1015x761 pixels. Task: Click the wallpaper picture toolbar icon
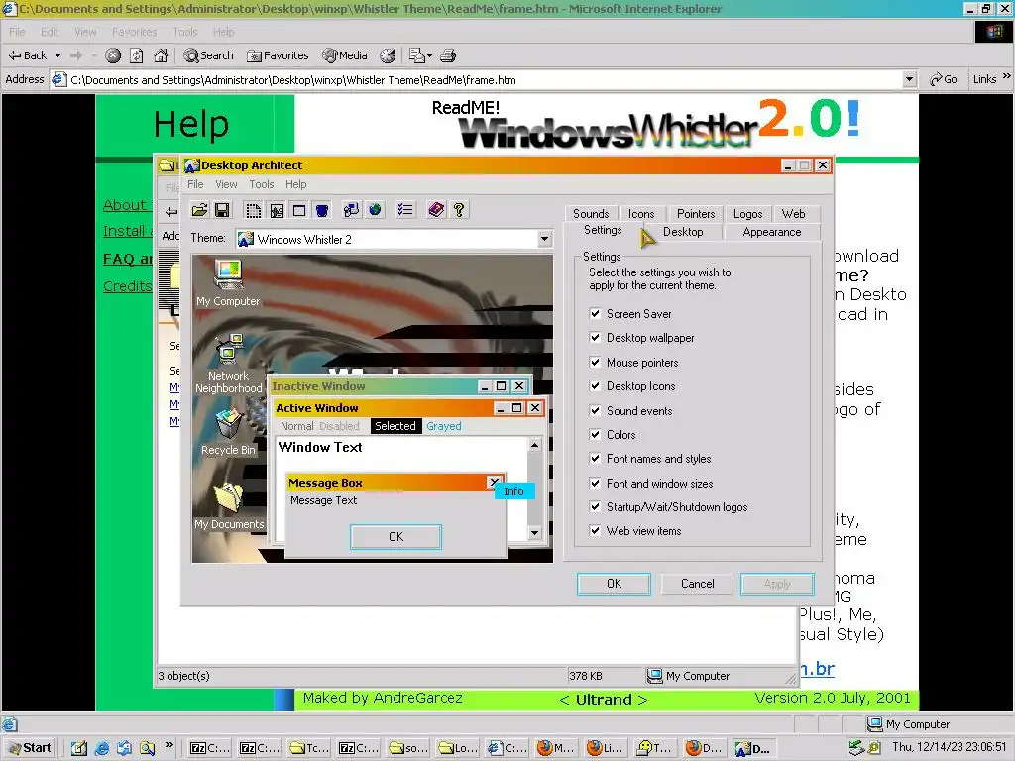coord(277,210)
